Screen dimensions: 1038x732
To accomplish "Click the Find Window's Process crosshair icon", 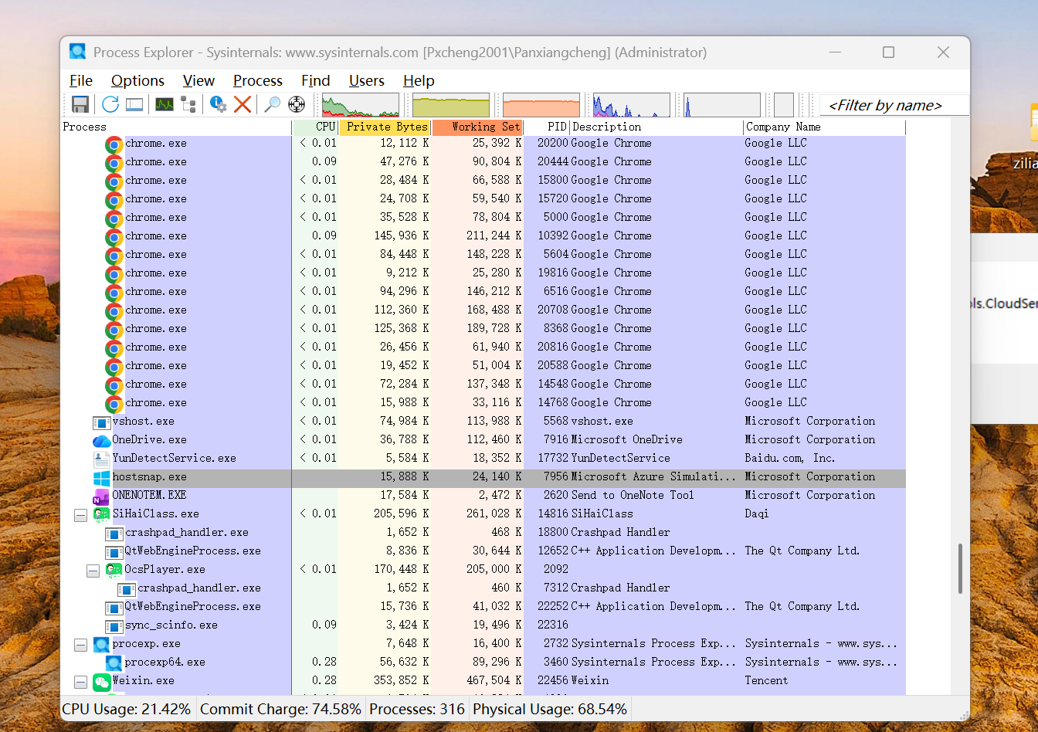I will [x=297, y=104].
